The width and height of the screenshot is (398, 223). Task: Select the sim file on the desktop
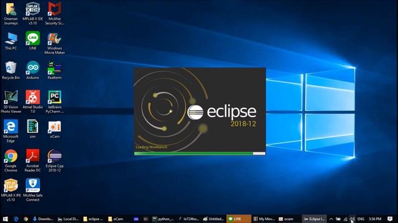pos(33,129)
